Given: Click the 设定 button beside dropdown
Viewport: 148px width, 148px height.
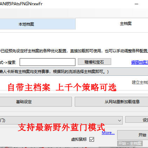Looking at the screenshot, I should [137, 120].
